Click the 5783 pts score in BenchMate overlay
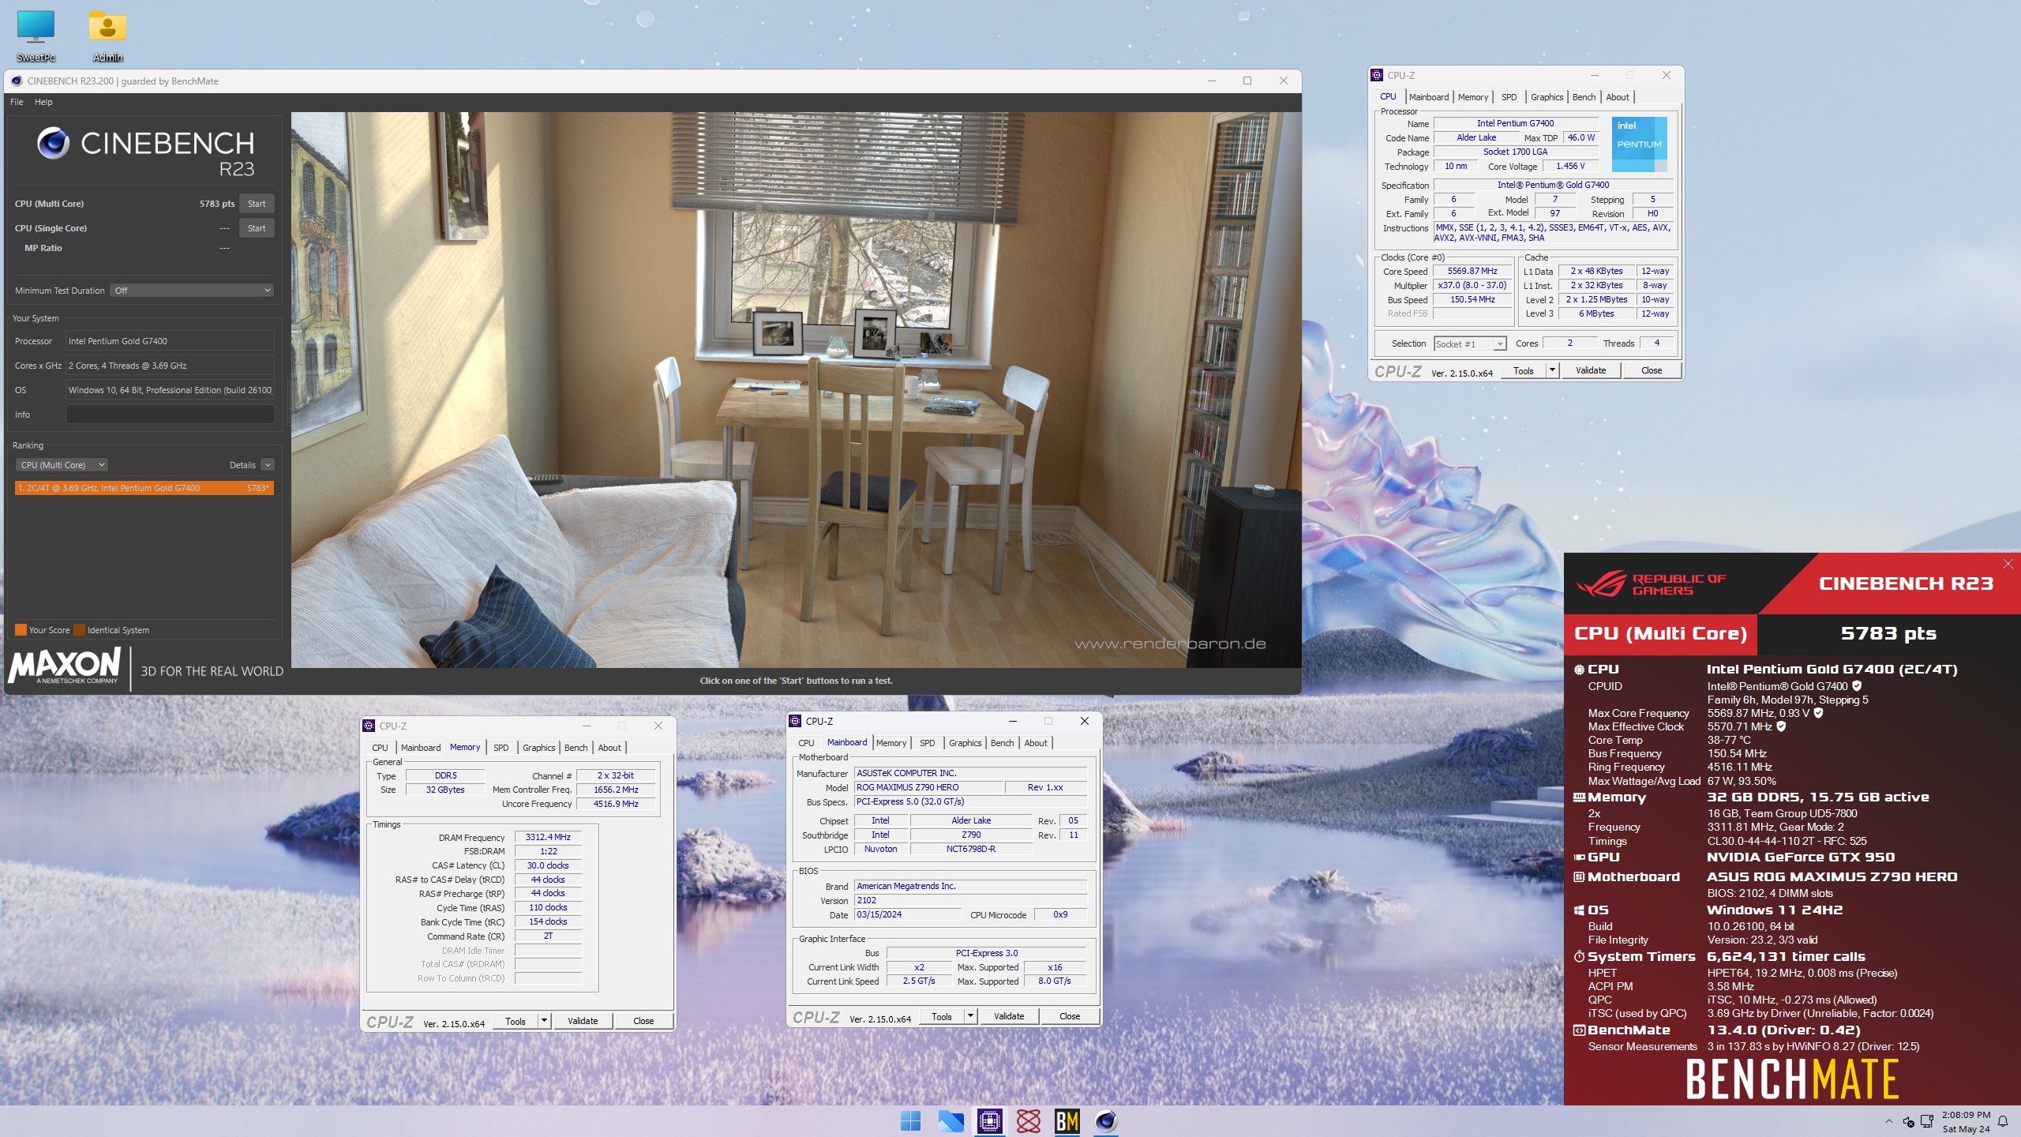Viewport: 2021px width, 1137px height. pyautogui.click(x=1888, y=633)
